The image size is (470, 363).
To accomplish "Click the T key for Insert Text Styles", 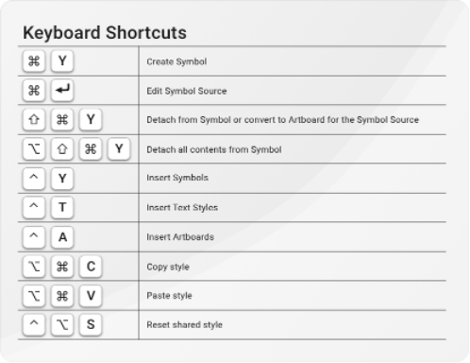I will tap(62, 207).
